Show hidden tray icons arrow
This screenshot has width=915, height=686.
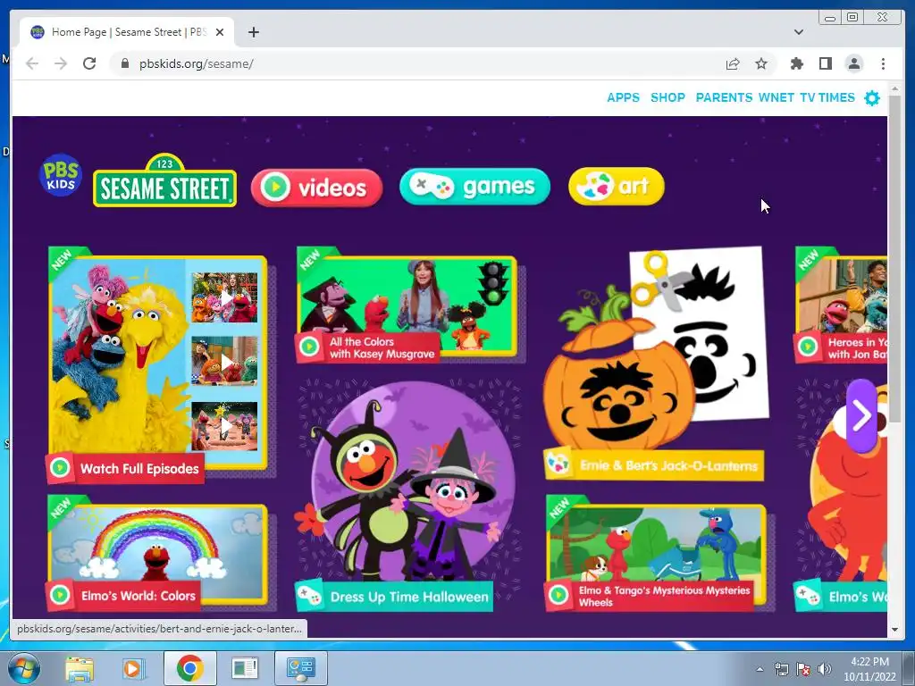click(760, 669)
